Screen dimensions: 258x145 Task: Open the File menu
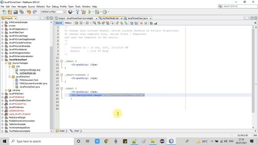2,6
